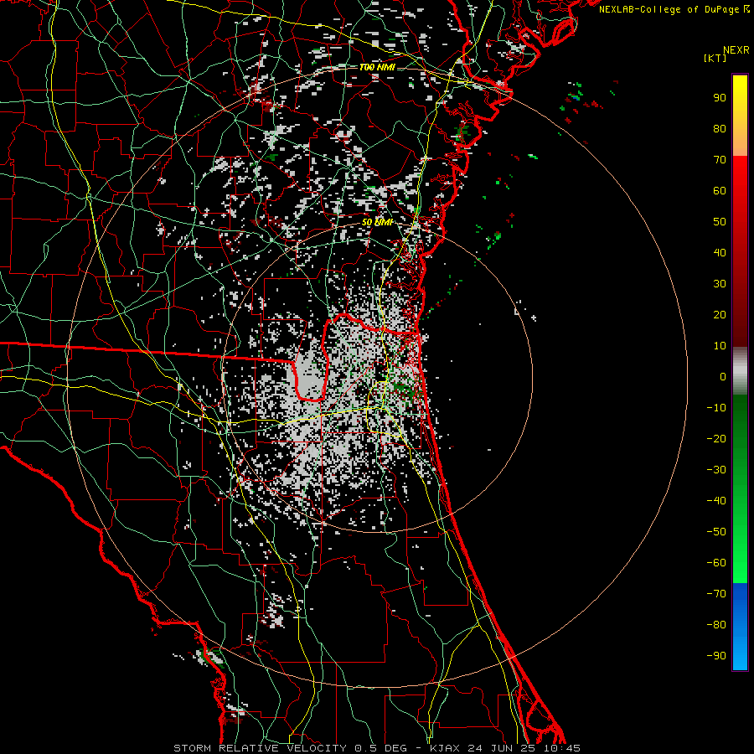This screenshot has height=754, width=754.
Task: Click the -50 scale value
Action: point(716,532)
